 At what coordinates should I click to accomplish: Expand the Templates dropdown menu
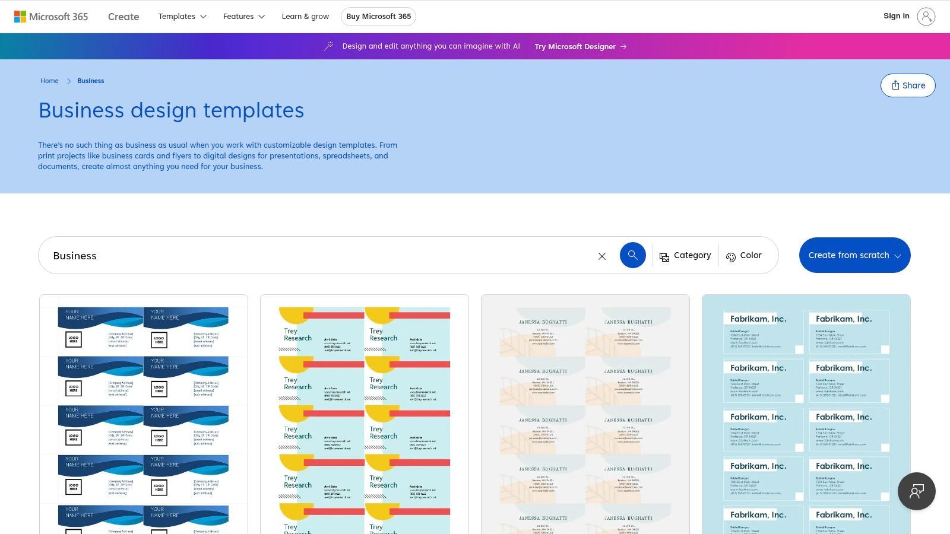pyautogui.click(x=182, y=16)
